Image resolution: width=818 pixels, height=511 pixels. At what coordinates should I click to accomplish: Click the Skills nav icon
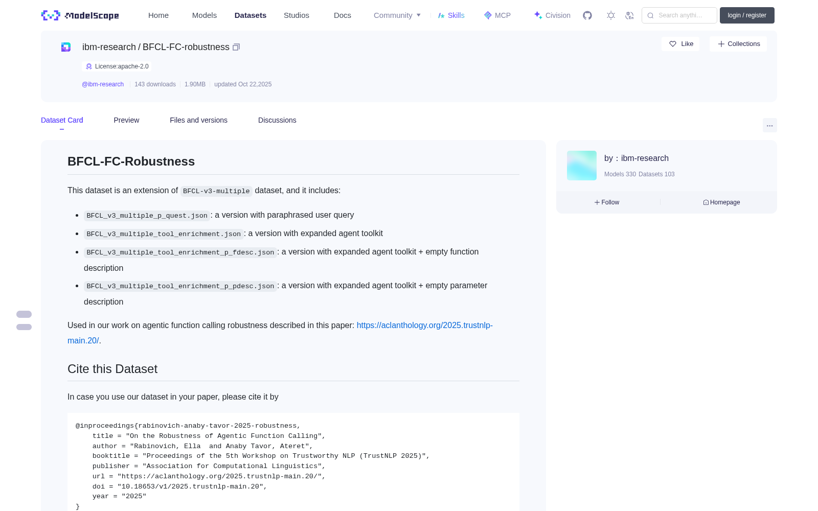point(441,15)
